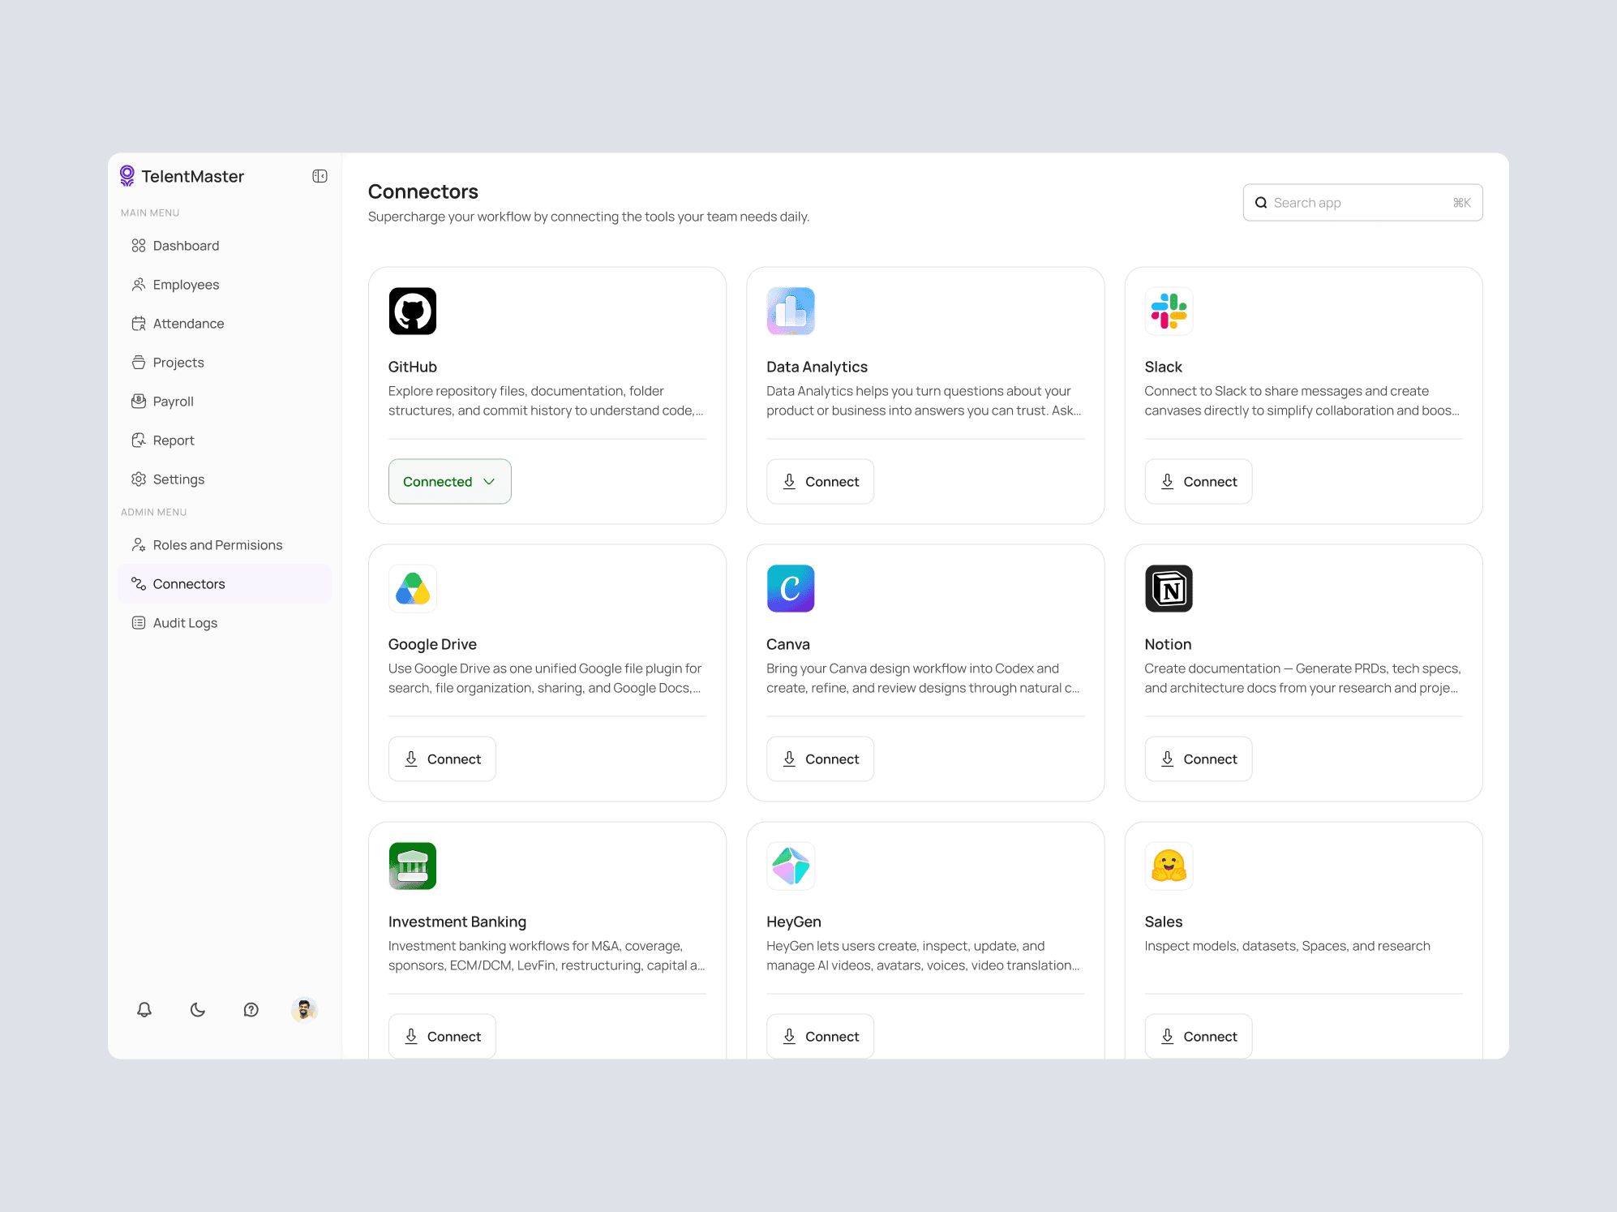Connect the Slack integration
Viewport: 1617px width, 1212px height.
click(x=1198, y=481)
